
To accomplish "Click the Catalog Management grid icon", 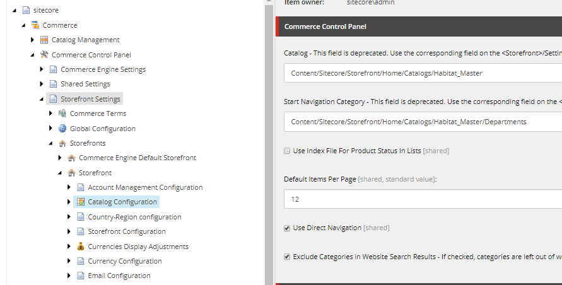I will [44, 40].
